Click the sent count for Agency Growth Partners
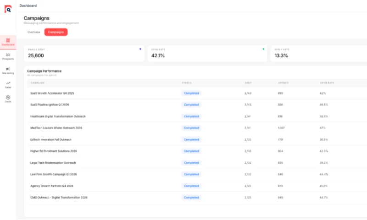 tap(248, 186)
